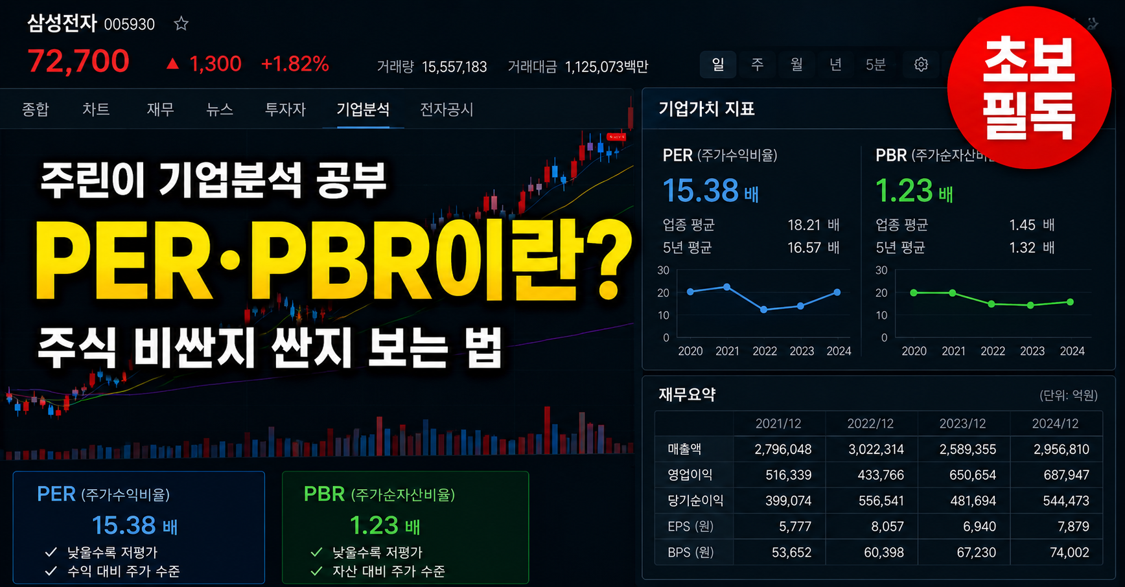Click the bottom PER 15.38 배 card
Viewport: 1125px width, 587px height.
click(139, 527)
